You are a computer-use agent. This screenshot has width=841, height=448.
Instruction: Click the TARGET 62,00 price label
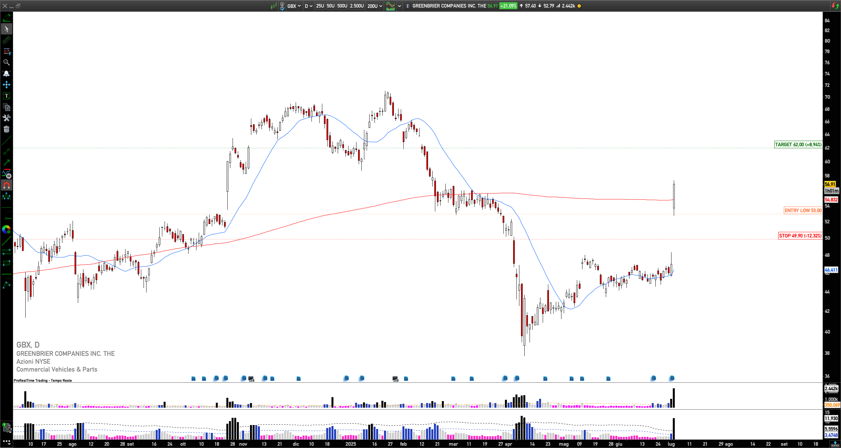point(798,145)
